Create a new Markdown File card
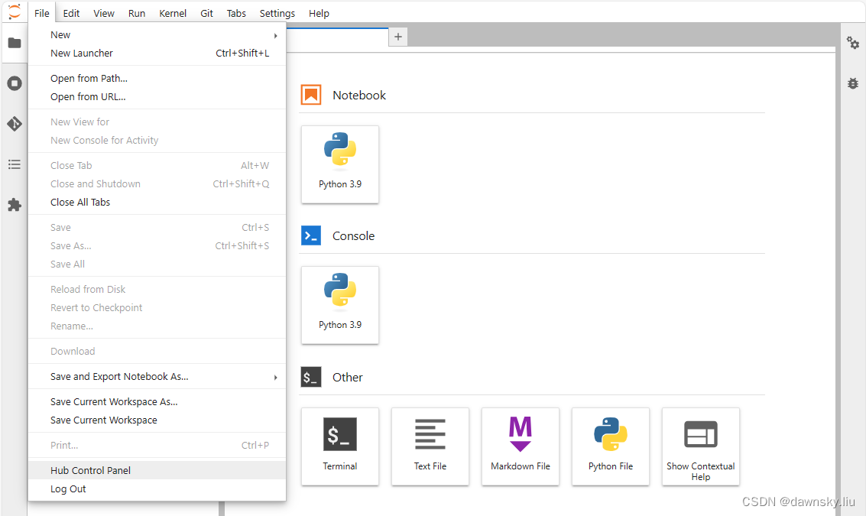 click(521, 447)
